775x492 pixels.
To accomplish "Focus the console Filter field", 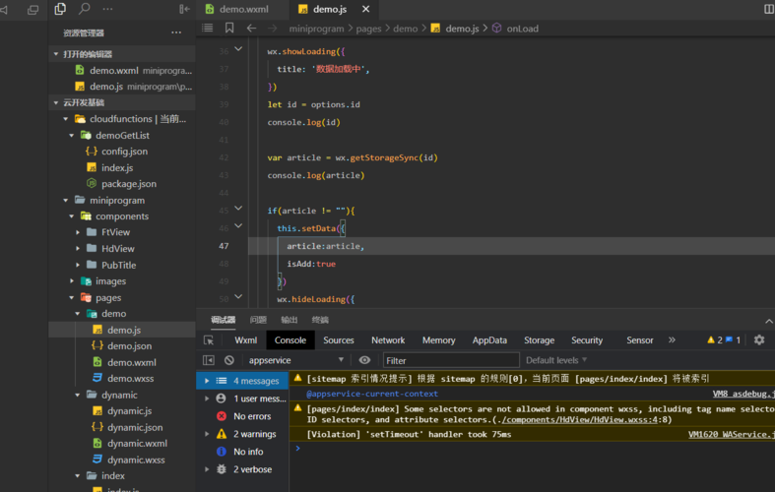I will (451, 360).
